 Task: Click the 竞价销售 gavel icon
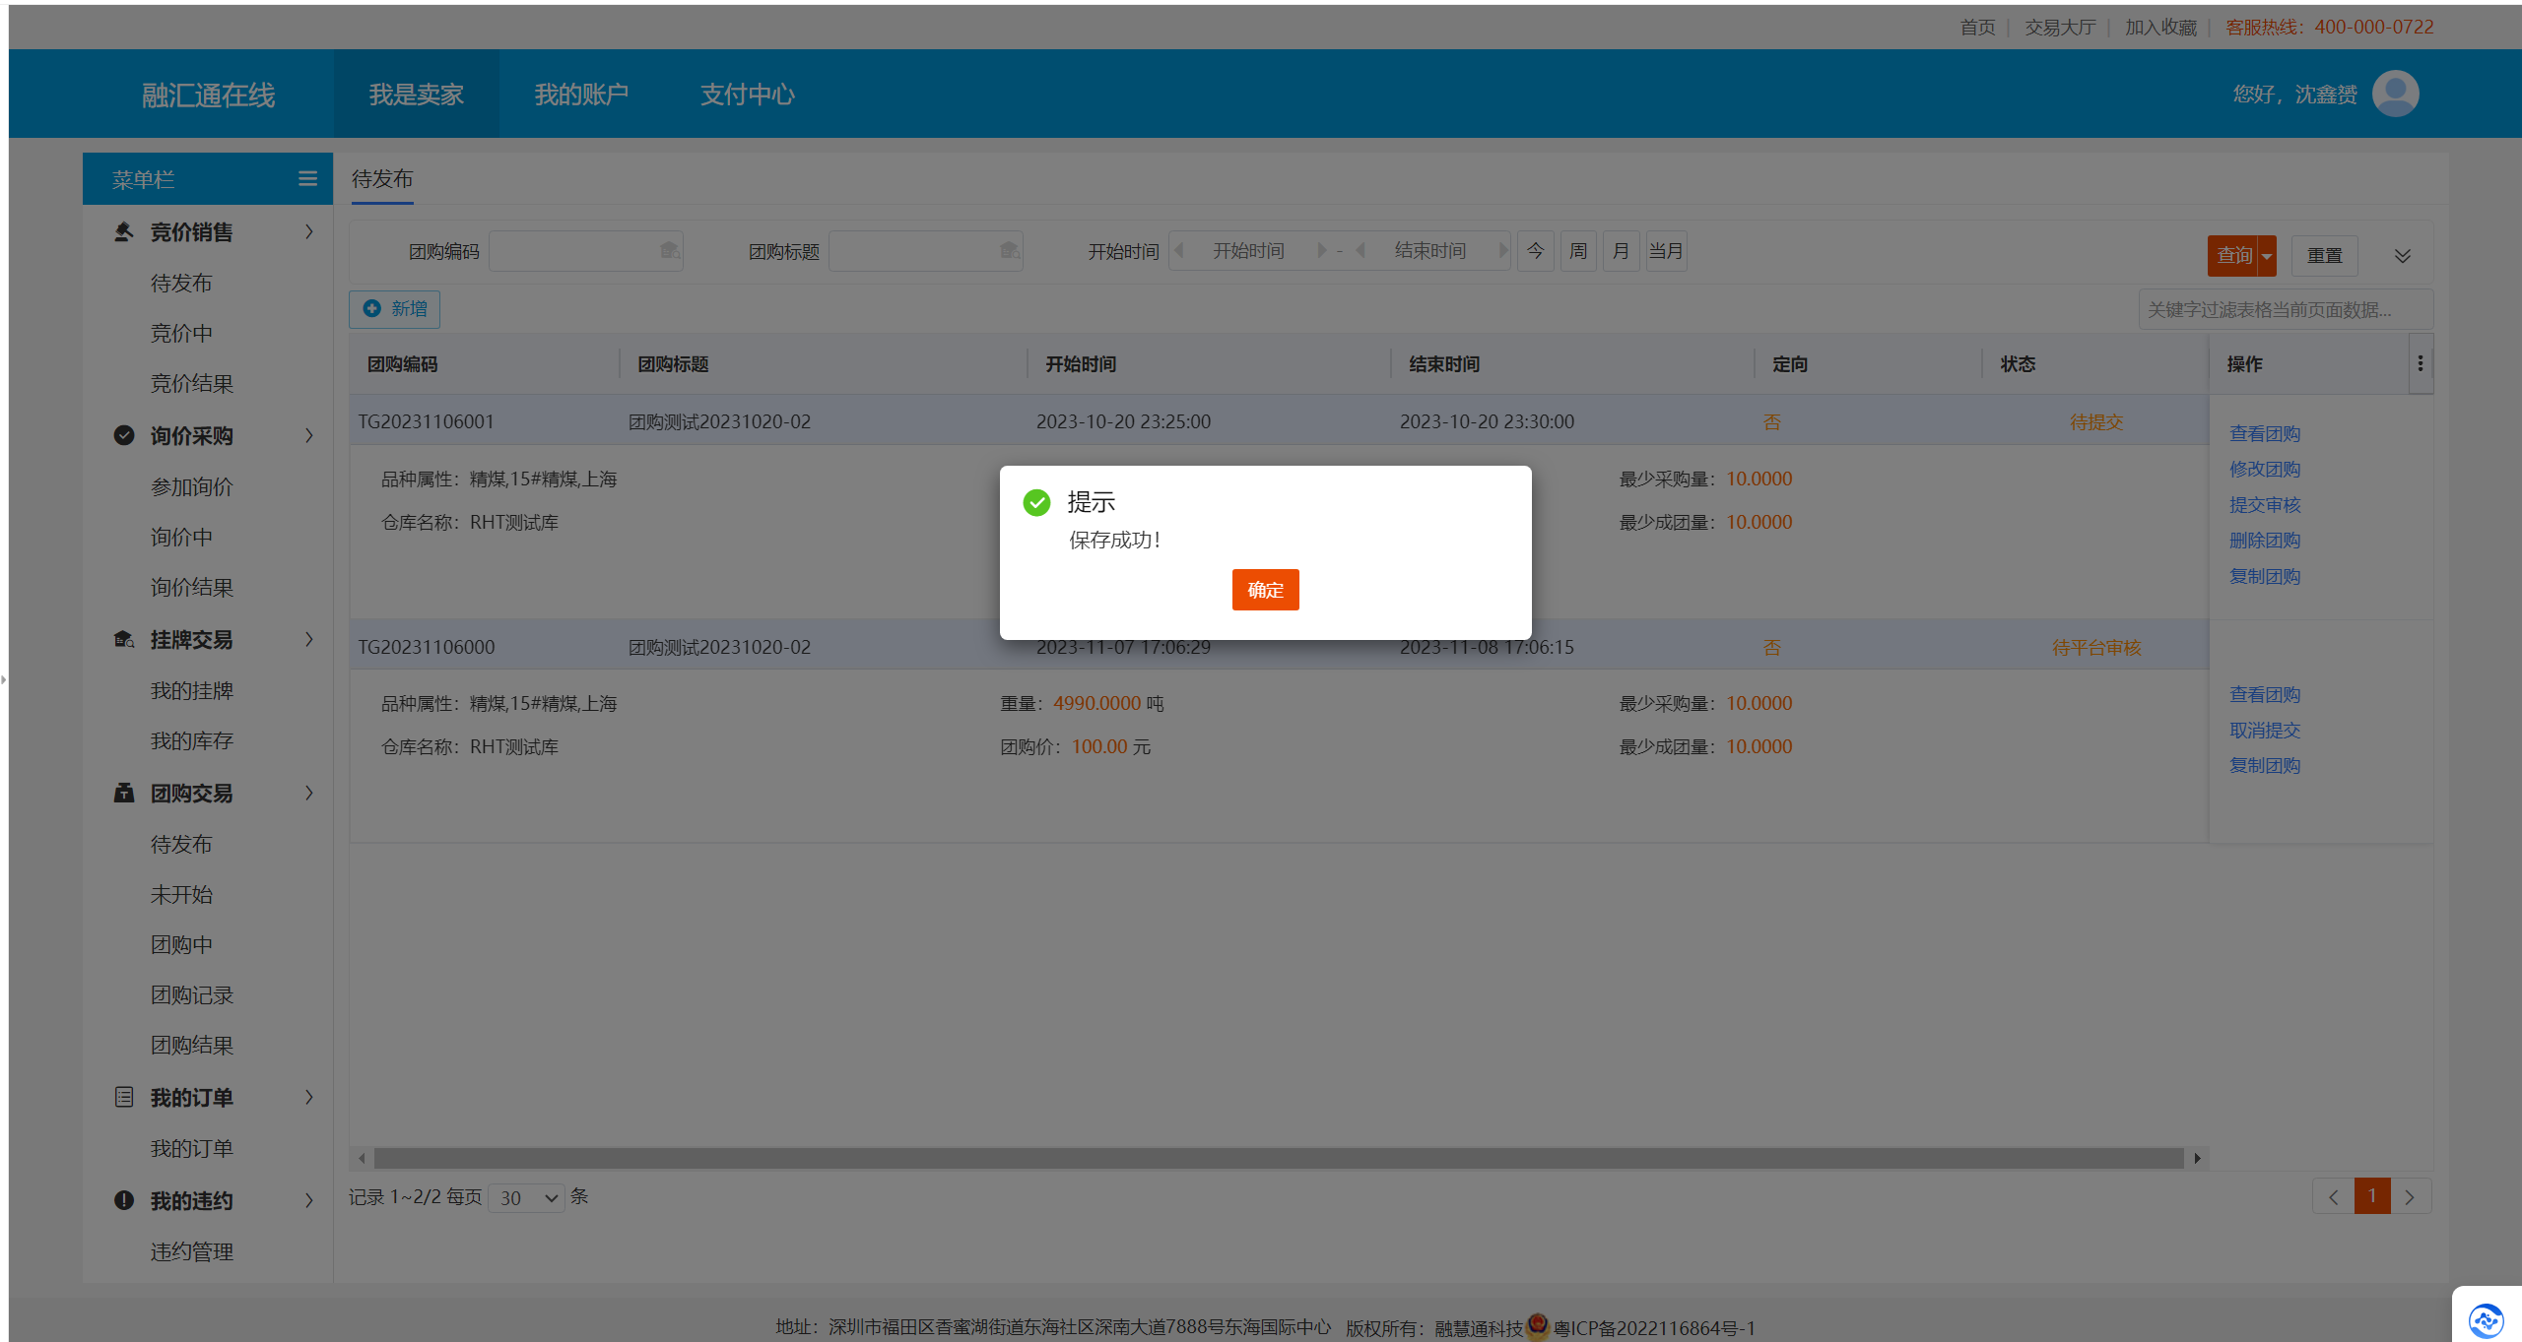click(123, 231)
